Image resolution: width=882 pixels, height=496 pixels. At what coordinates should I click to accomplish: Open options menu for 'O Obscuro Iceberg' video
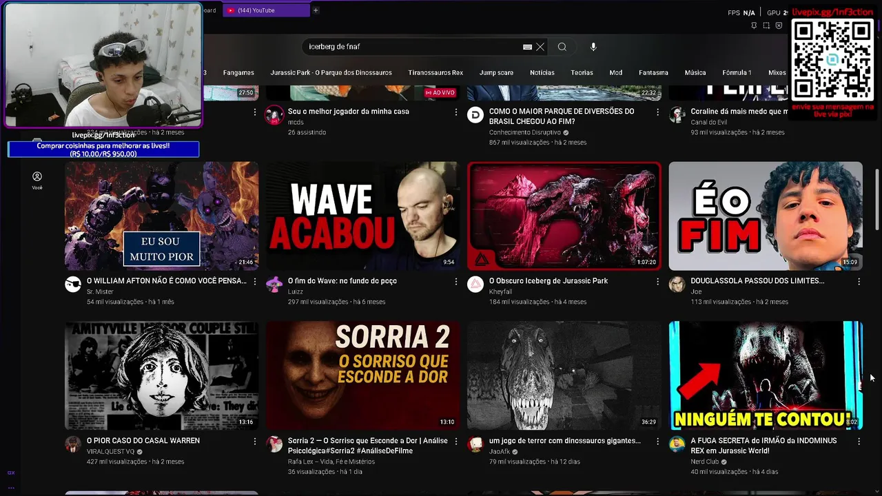click(657, 282)
